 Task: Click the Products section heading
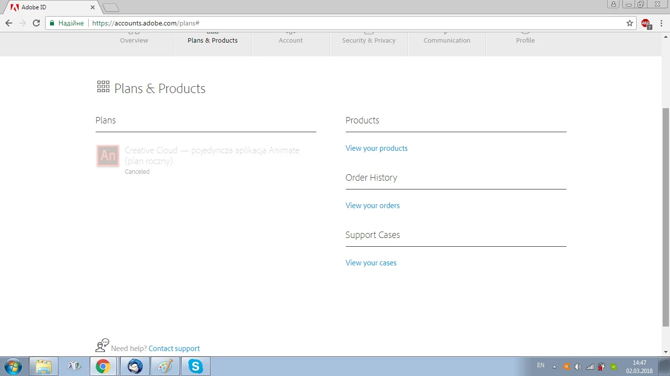362,120
